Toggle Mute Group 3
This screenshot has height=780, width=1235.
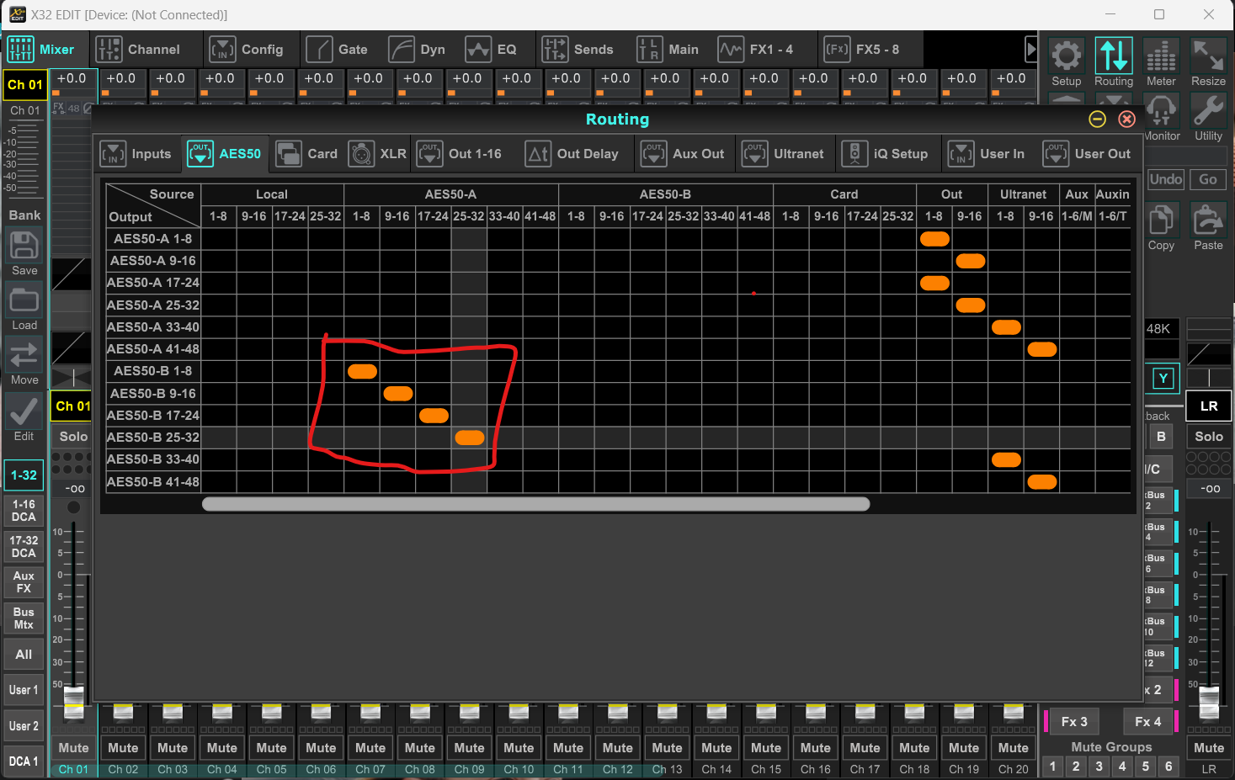click(x=1099, y=767)
